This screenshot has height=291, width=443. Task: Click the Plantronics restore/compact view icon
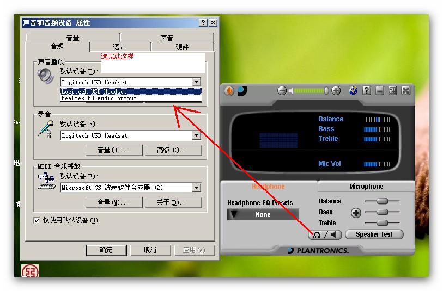392,91
